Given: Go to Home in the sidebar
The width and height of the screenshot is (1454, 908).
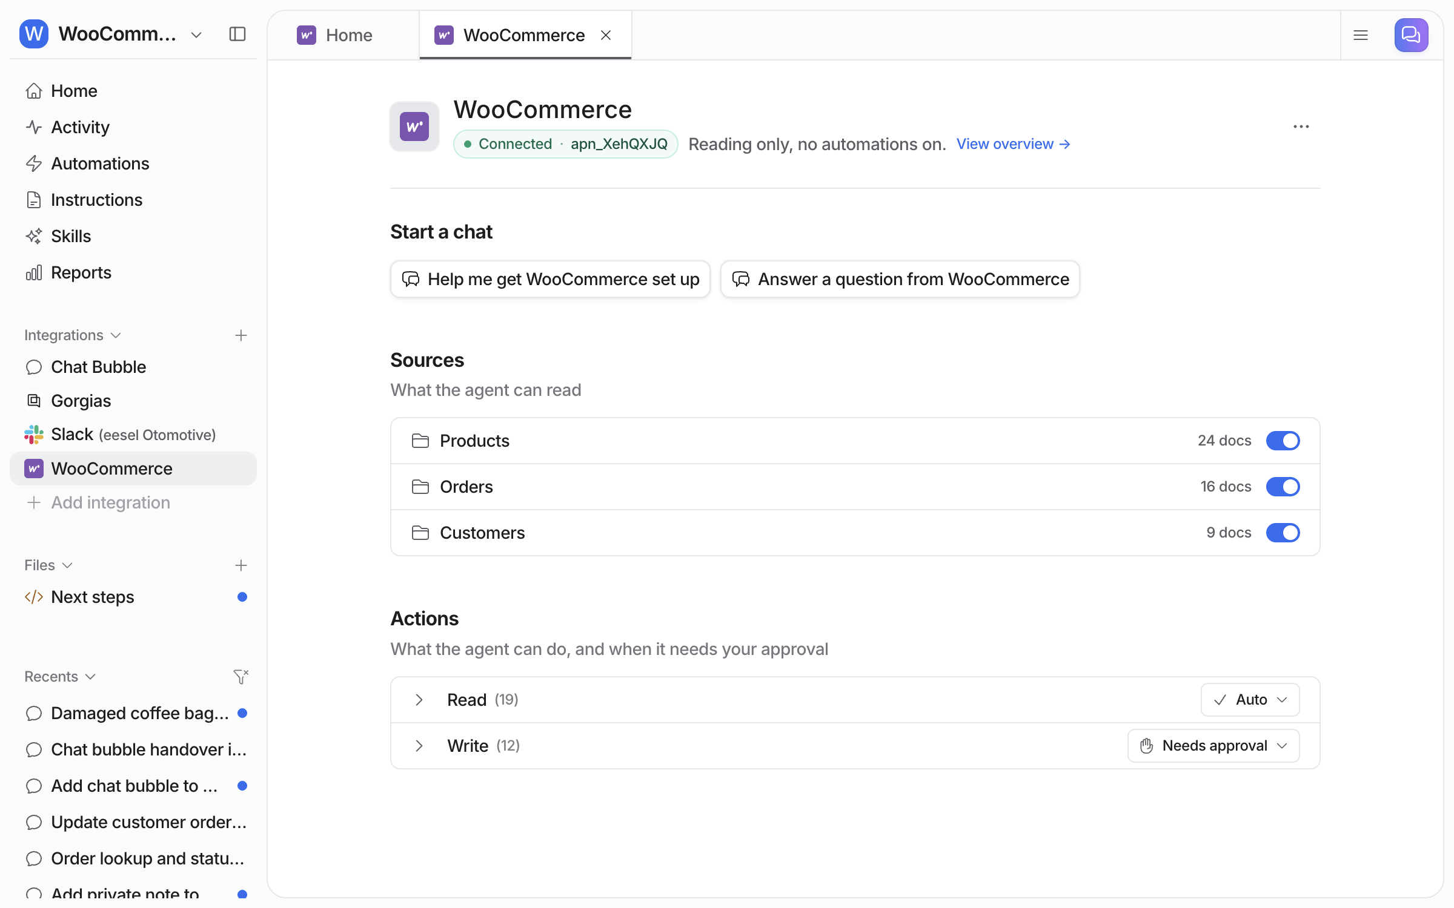Looking at the screenshot, I should tap(133, 91).
